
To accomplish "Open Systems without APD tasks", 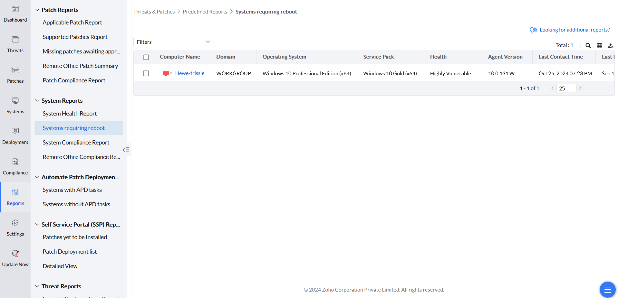I will coord(76,204).
